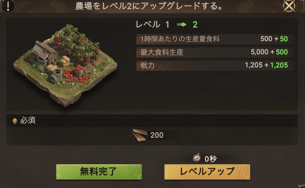Image resolution: width=305 pixels, height=188 pixels.
Task: Click the レベル 1 label
Action: pyautogui.click(x=153, y=25)
